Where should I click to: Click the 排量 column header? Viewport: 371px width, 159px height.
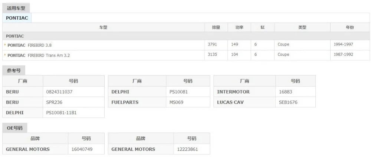pos(216,27)
